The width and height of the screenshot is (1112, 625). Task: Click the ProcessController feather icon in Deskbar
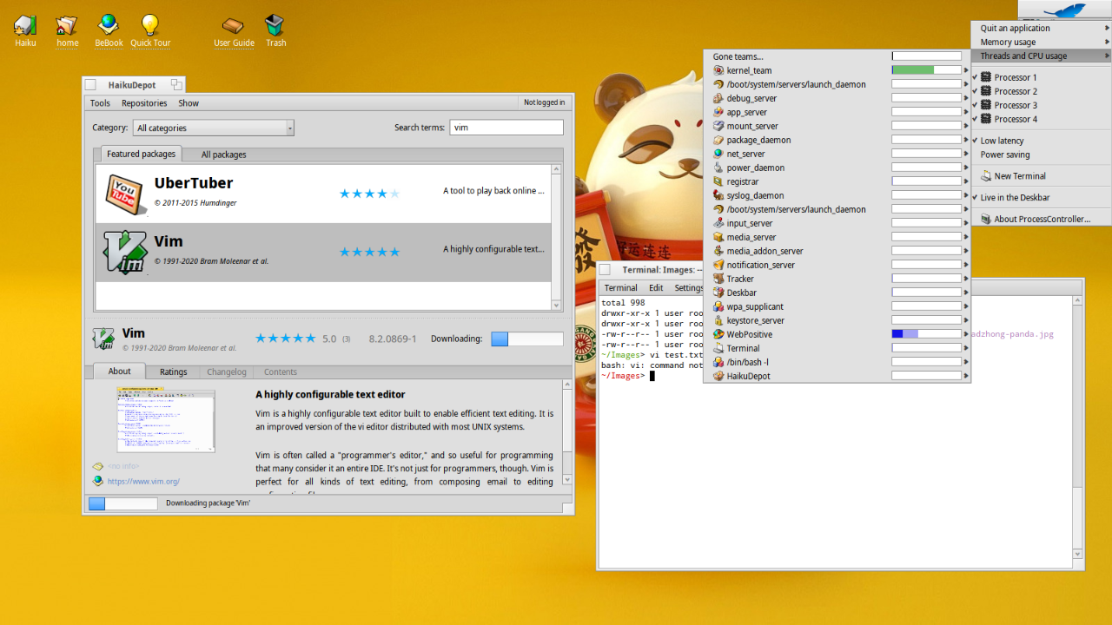click(1063, 10)
